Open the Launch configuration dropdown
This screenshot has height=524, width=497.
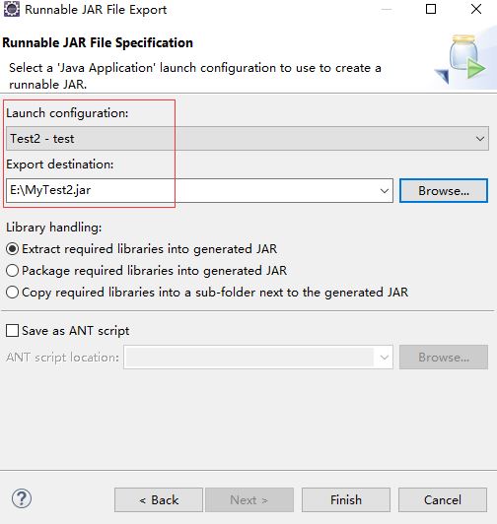pyautogui.click(x=248, y=138)
